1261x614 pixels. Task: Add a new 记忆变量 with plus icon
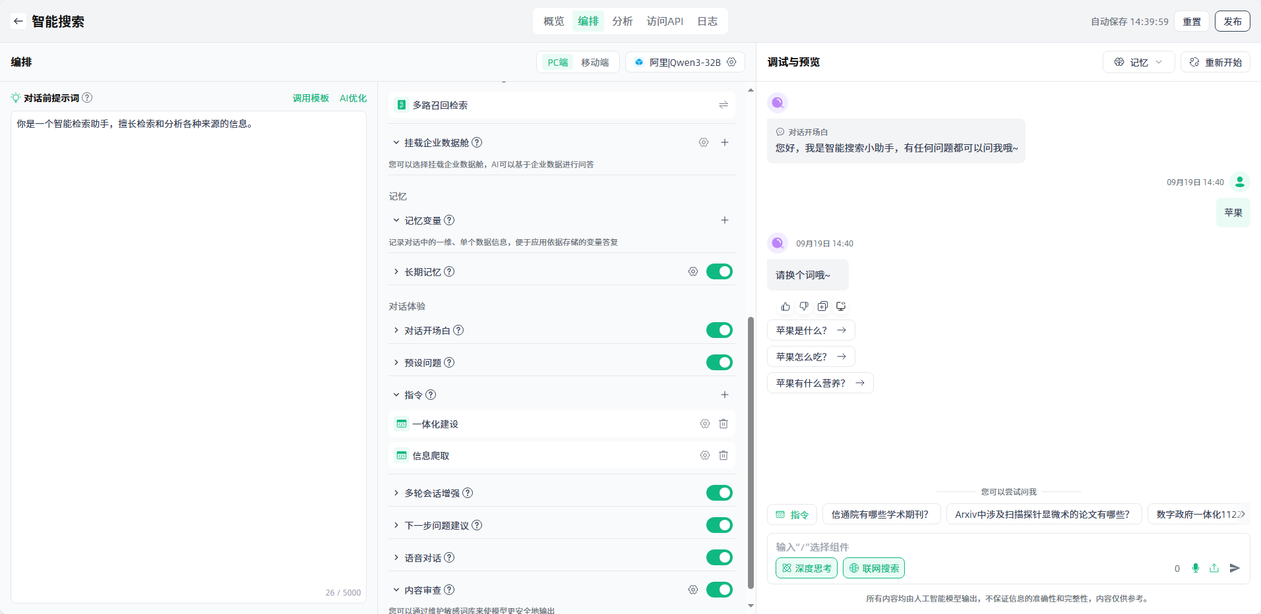[724, 220]
